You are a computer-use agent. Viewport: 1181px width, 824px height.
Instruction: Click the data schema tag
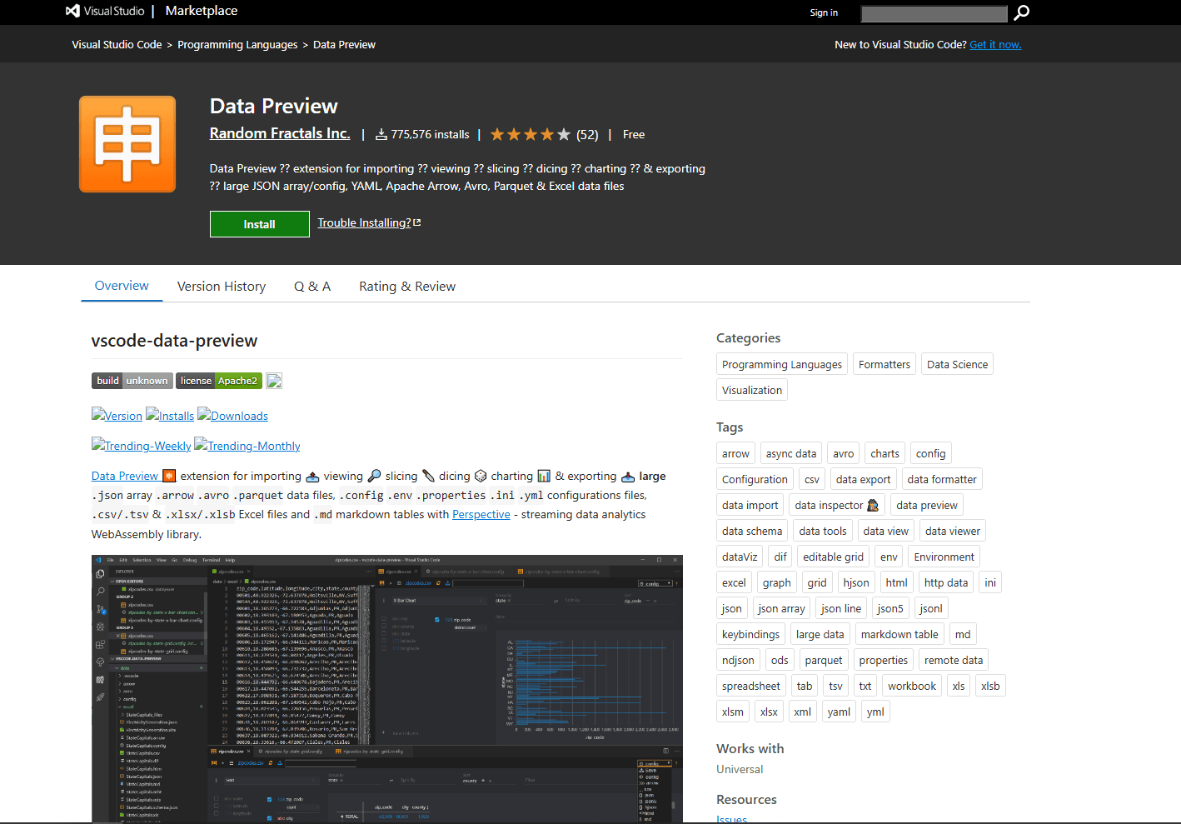[x=752, y=531]
